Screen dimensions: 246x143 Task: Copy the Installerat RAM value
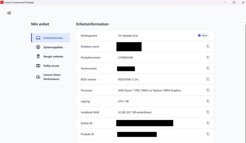coord(208,112)
